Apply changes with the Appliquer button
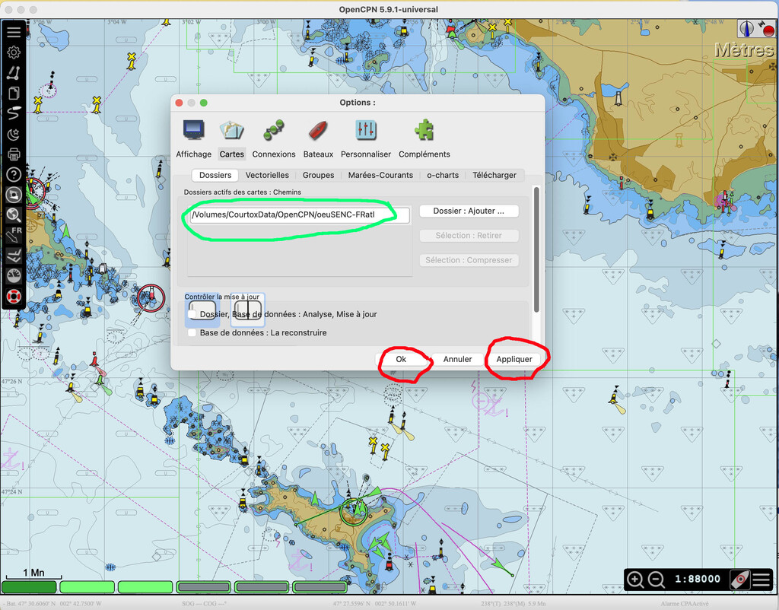 (514, 359)
